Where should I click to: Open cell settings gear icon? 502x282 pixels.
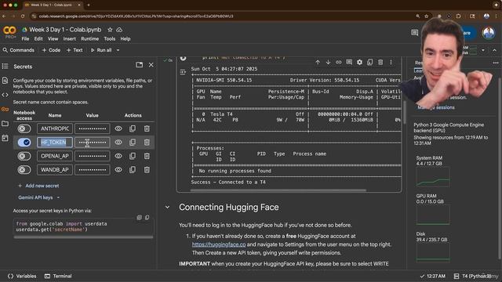(x=359, y=63)
